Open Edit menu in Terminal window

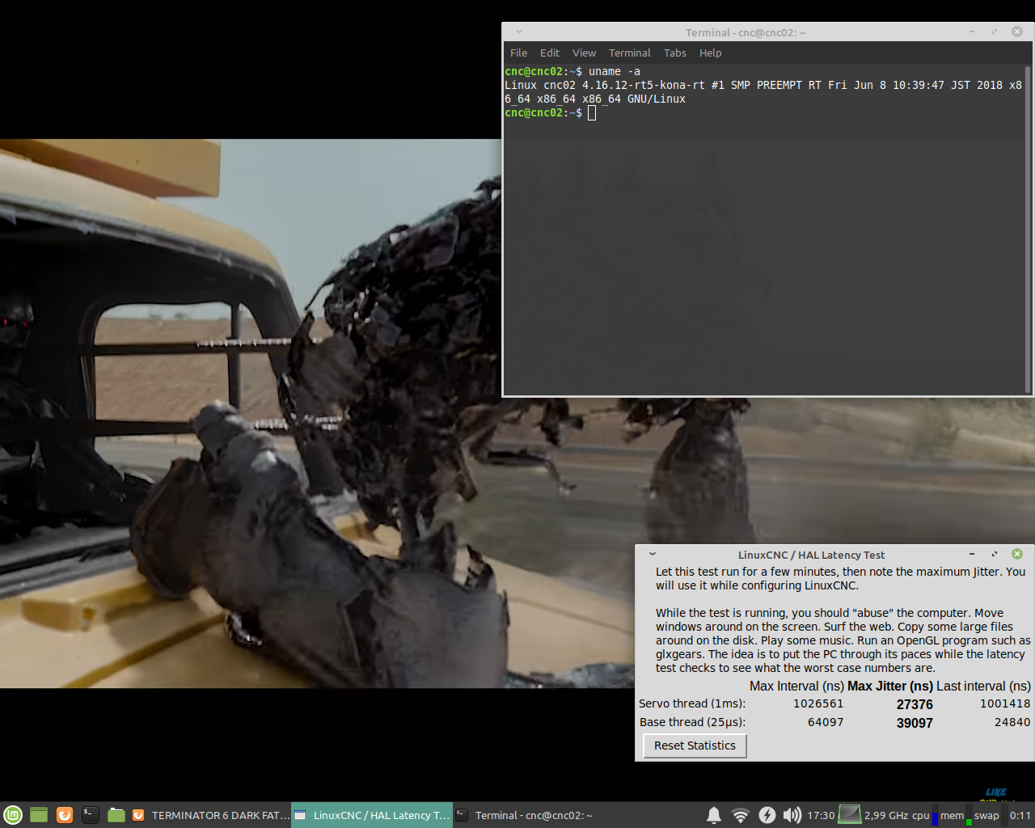[550, 53]
